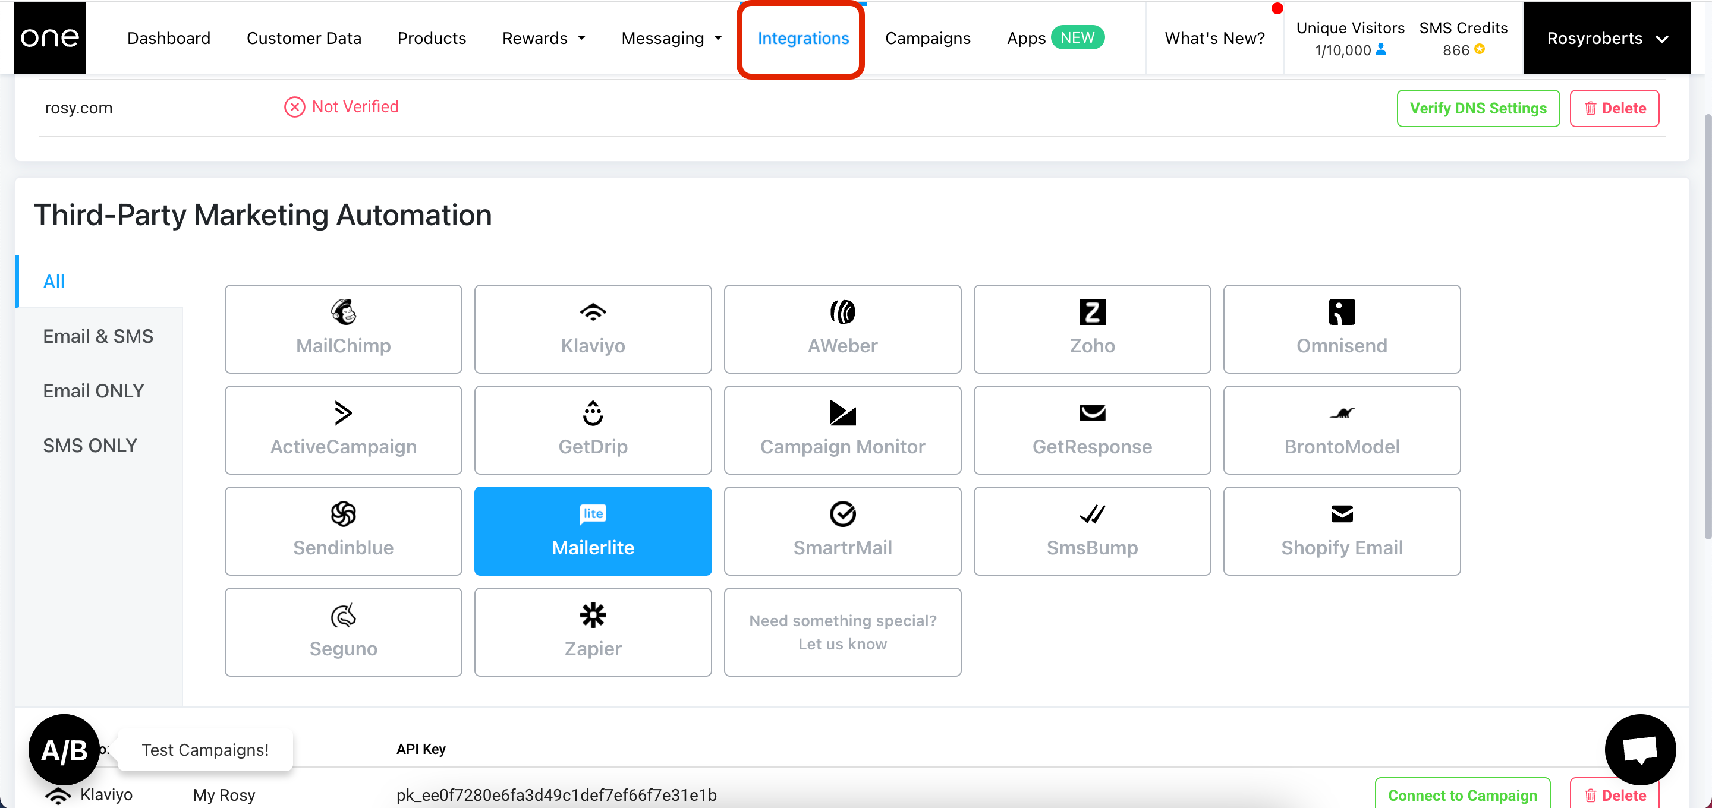Click the BrontoModel dinosaur icon

pyautogui.click(x=1342, y=414)
